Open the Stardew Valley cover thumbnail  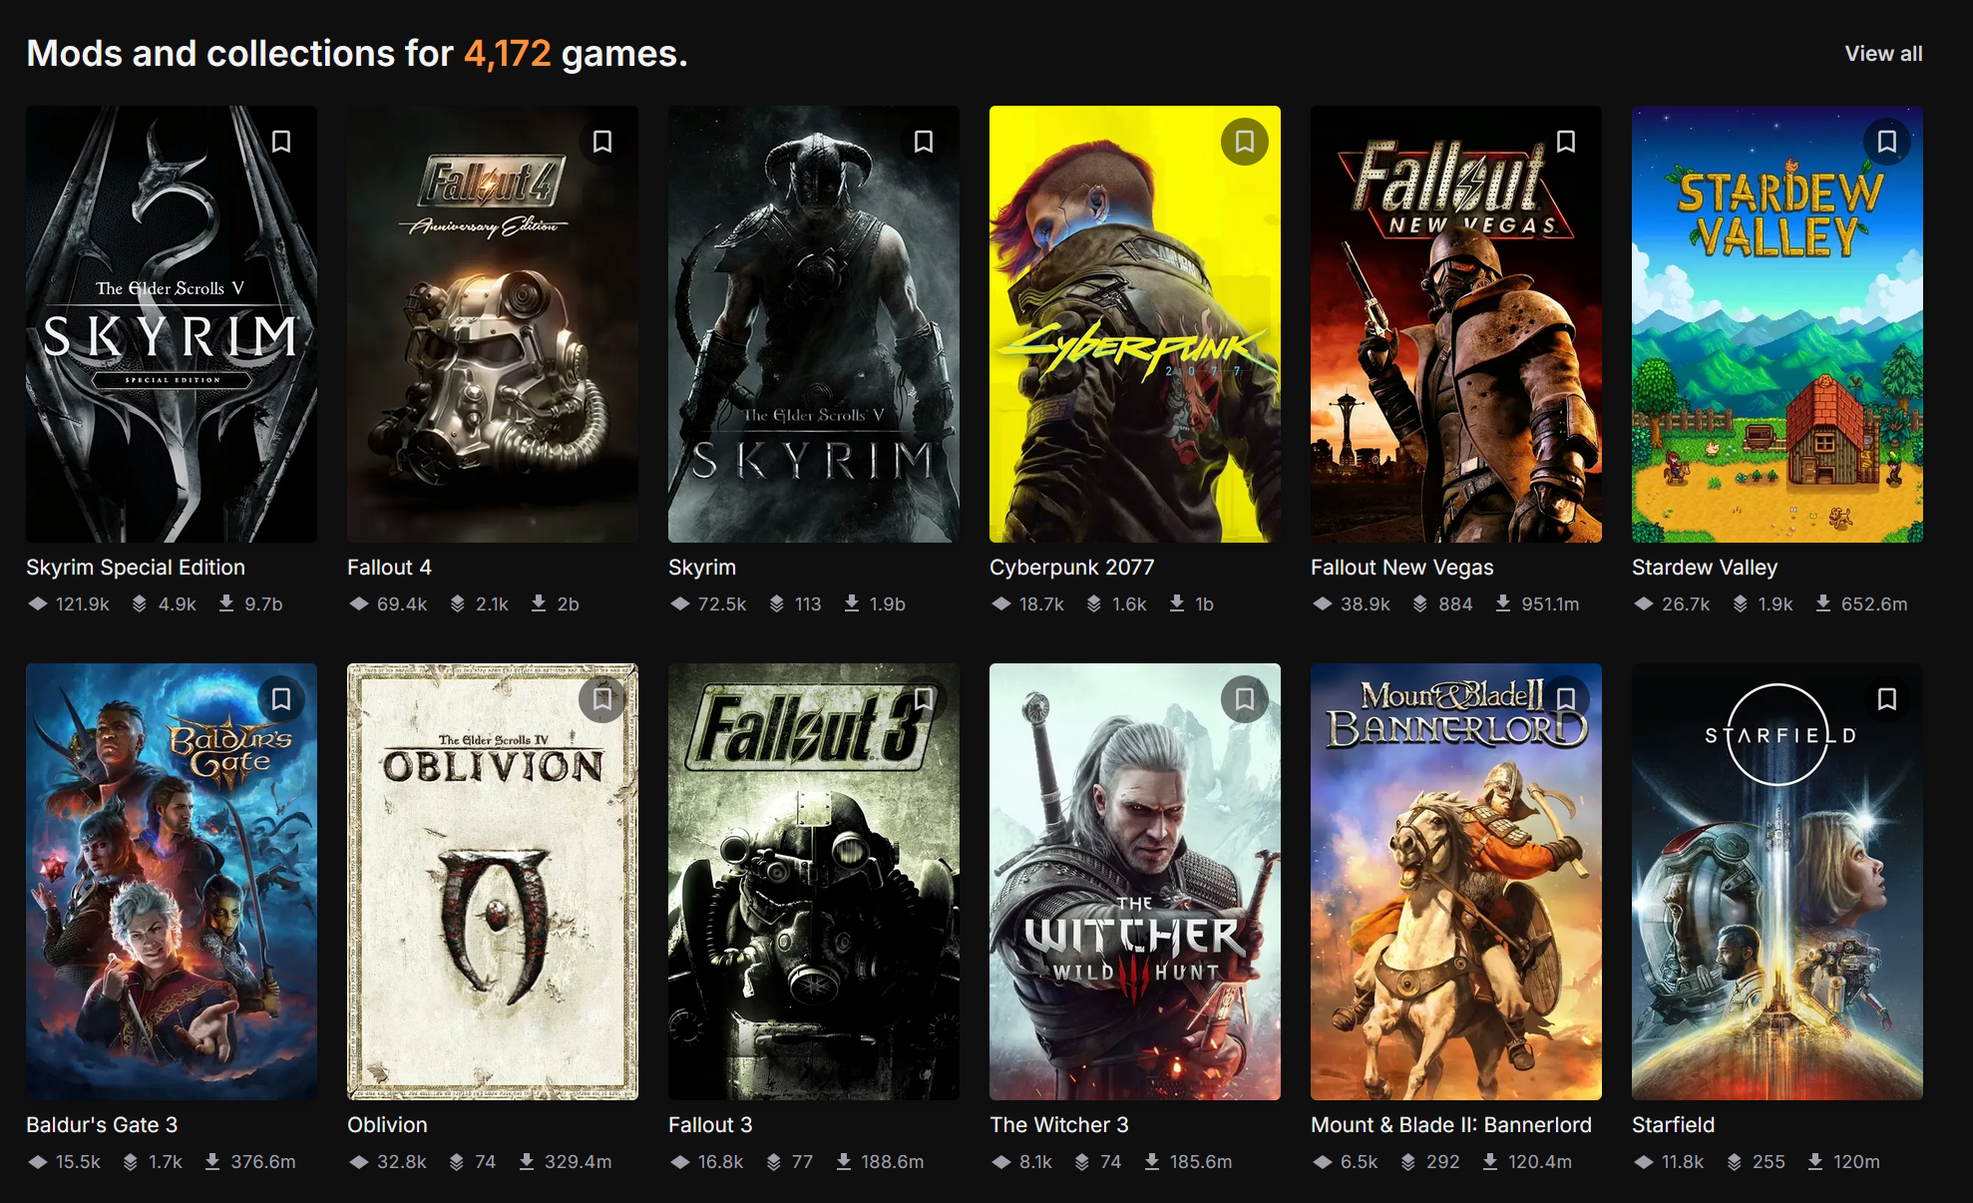1776,339
